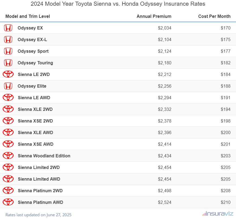Click the $188 monthly cost value
Image resolution: width=236 pixels, height=219 pixels.
(x=226, y=86)
